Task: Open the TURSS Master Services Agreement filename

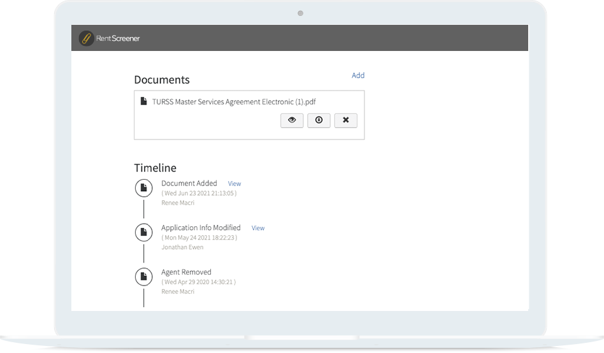Action: pyautogui.click(x=234, y=101)
